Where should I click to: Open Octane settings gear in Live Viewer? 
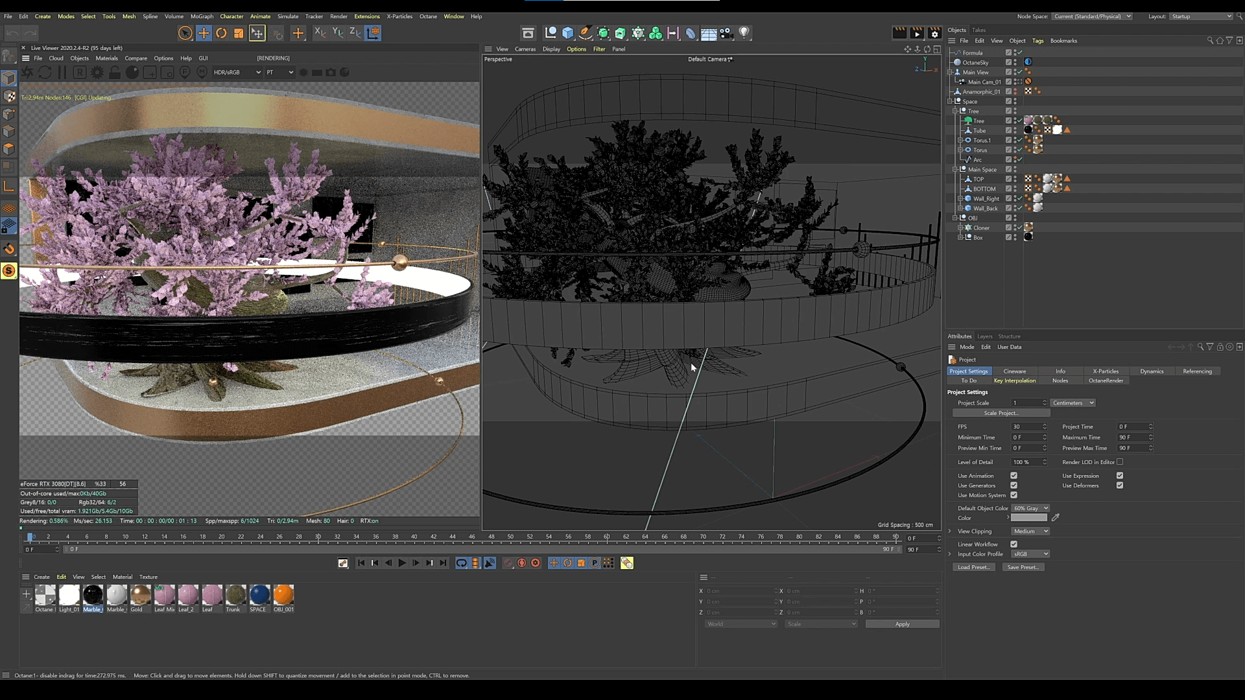97,73
